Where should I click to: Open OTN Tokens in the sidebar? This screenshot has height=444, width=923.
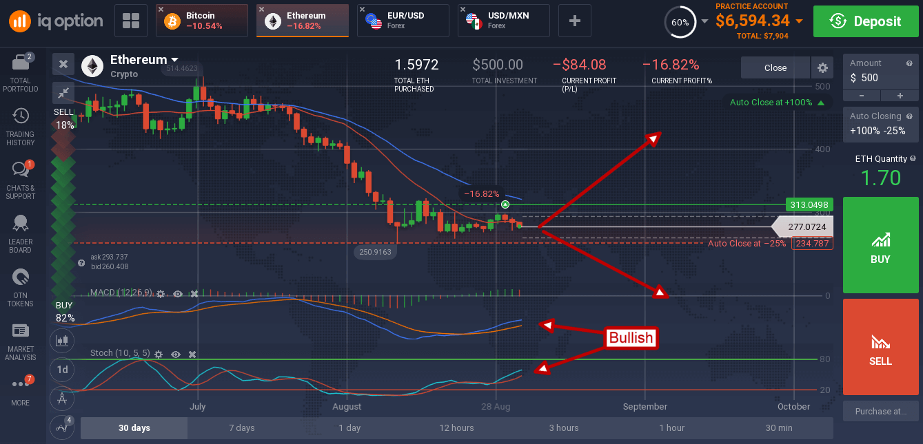21,288
